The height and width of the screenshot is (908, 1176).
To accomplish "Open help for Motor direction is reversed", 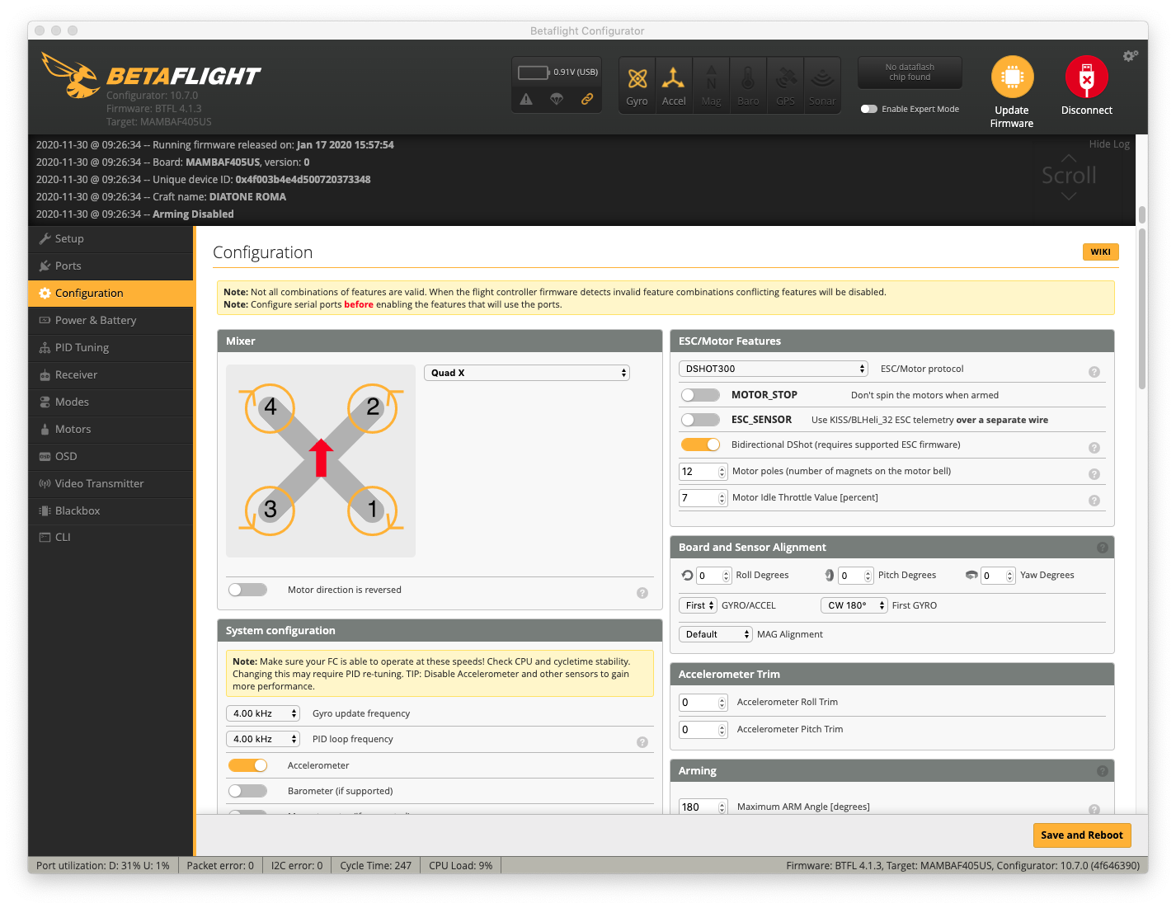I will (642, 593).
